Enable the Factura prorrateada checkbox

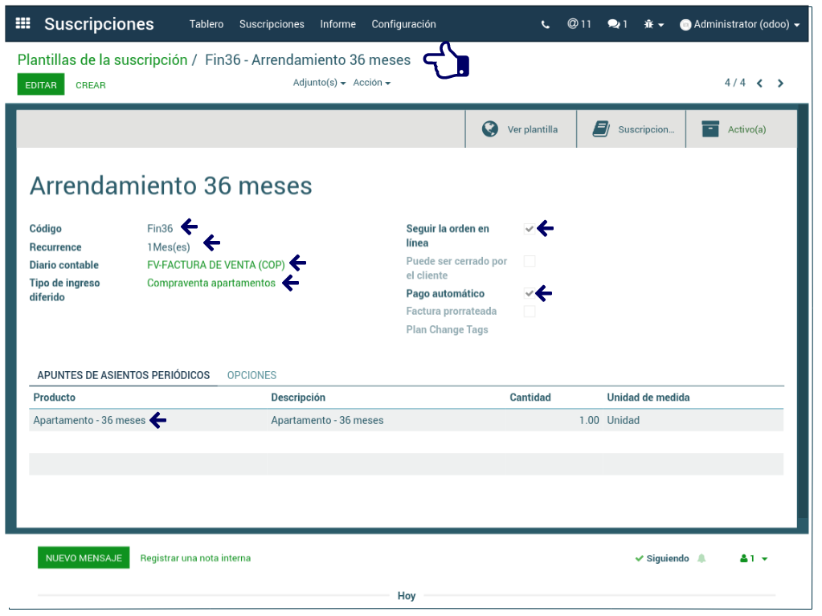[x=530, y=312]
